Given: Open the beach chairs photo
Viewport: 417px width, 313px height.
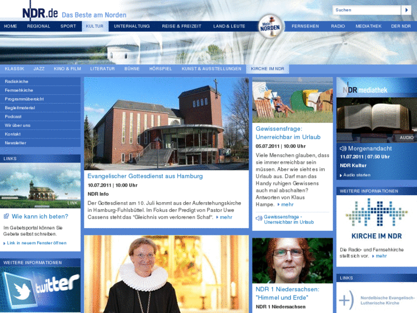Looking at the screenshot, I should (x=293, y=100).
